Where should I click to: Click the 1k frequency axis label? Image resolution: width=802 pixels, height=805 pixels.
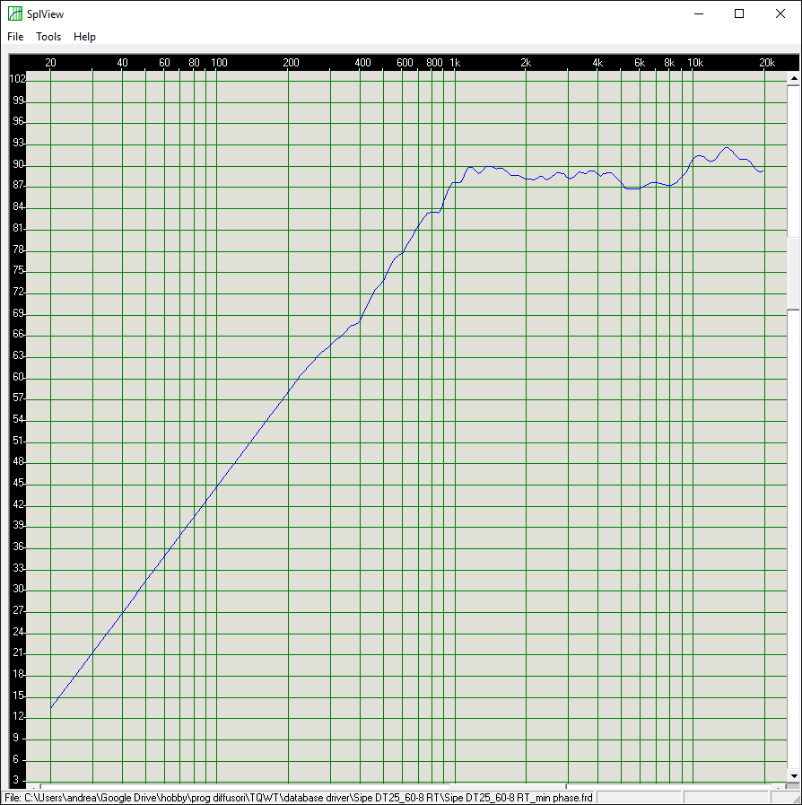click(455, 63)
